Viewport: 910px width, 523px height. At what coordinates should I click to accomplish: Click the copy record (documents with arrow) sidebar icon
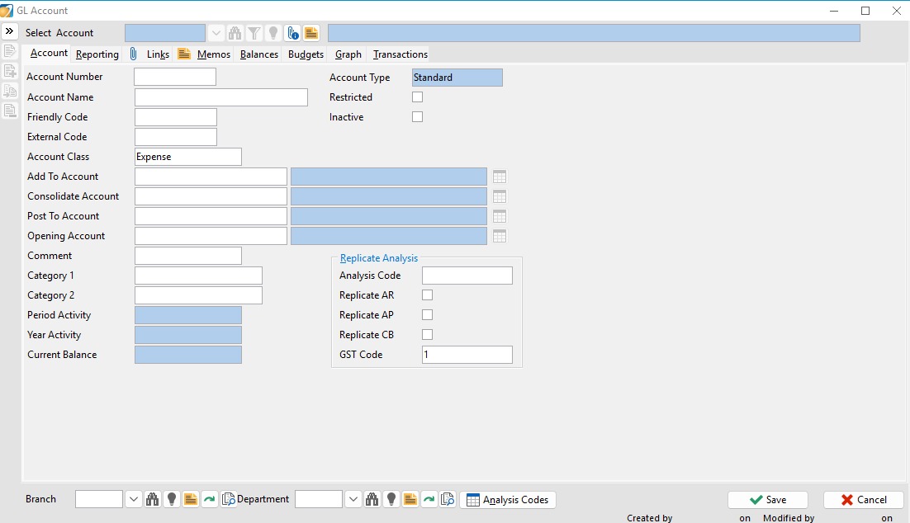(x=9, y=91)
